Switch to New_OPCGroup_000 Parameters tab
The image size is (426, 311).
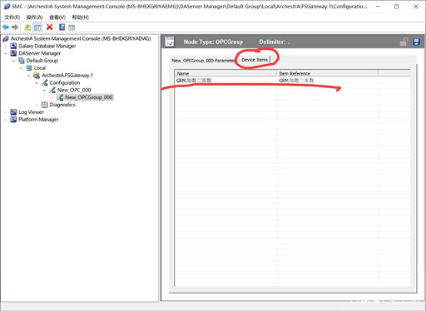[x=203, y=60]
